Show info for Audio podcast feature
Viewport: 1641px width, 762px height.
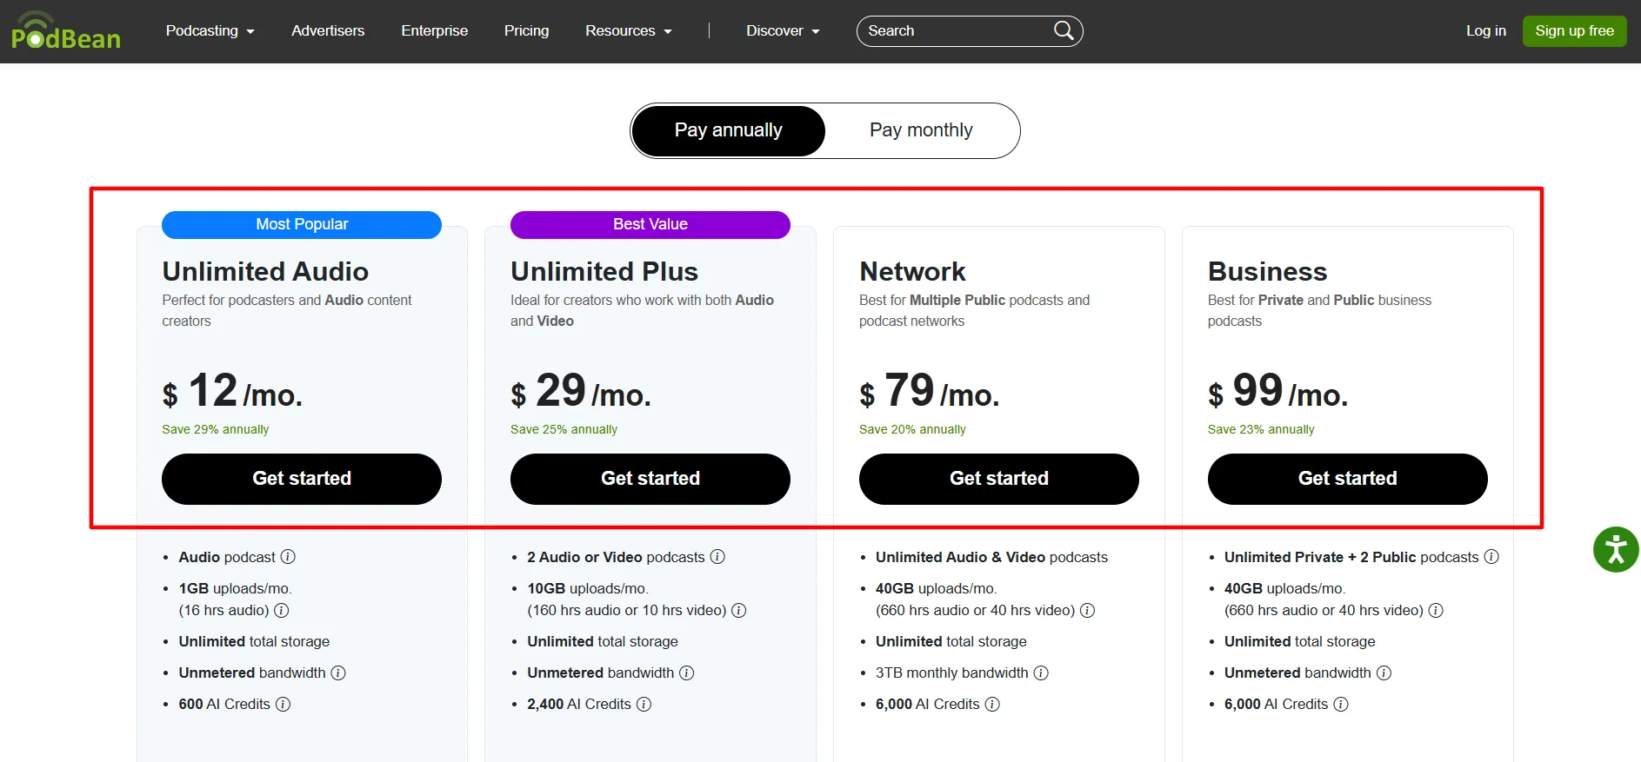(288, 557)
